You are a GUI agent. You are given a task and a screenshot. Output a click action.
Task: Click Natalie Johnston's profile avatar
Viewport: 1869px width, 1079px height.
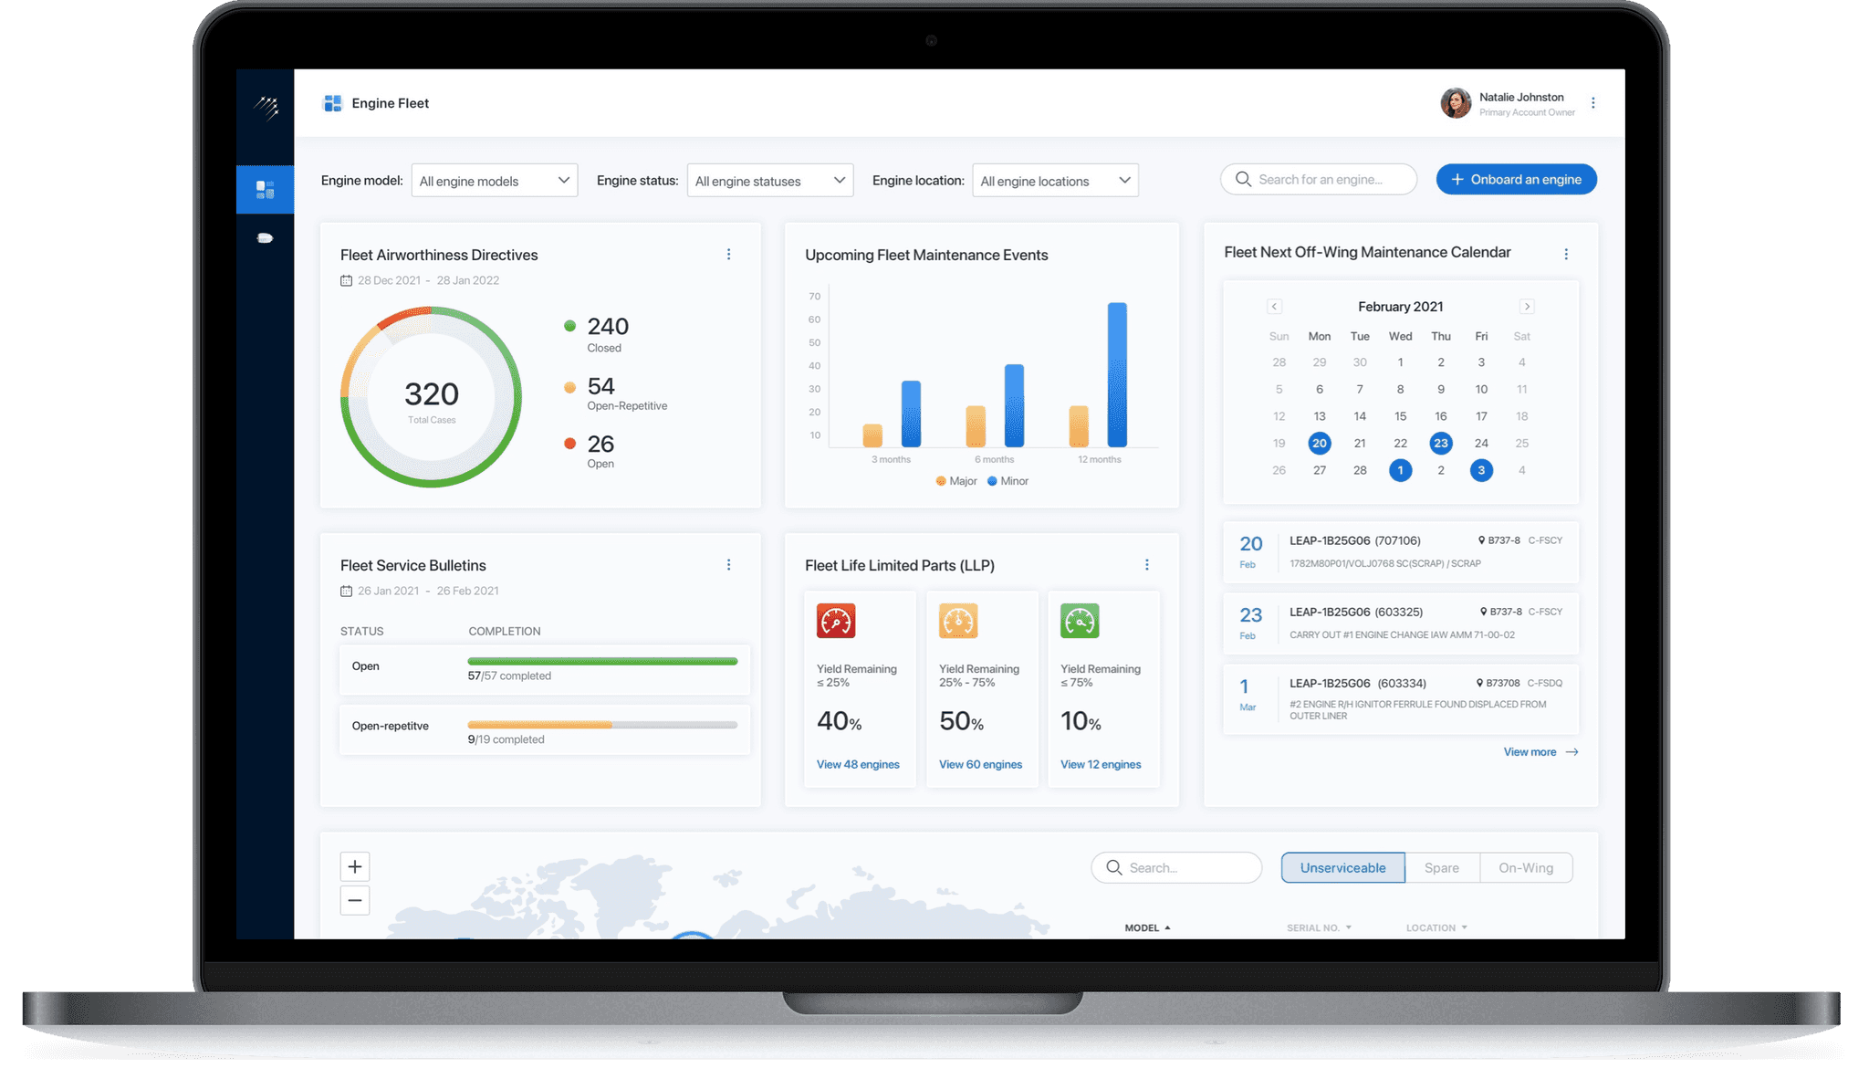pos(1456,103)
